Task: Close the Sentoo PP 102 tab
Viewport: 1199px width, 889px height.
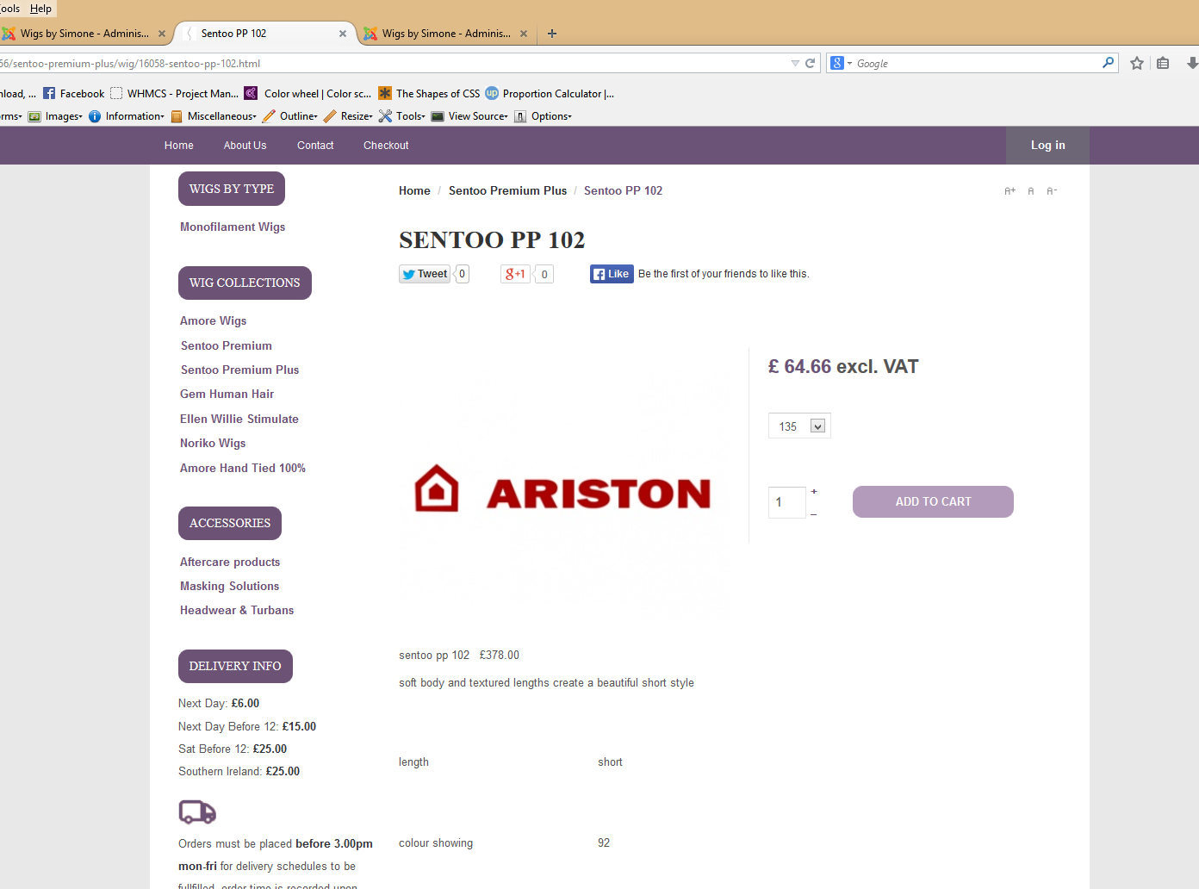Action: pos(343,34)
